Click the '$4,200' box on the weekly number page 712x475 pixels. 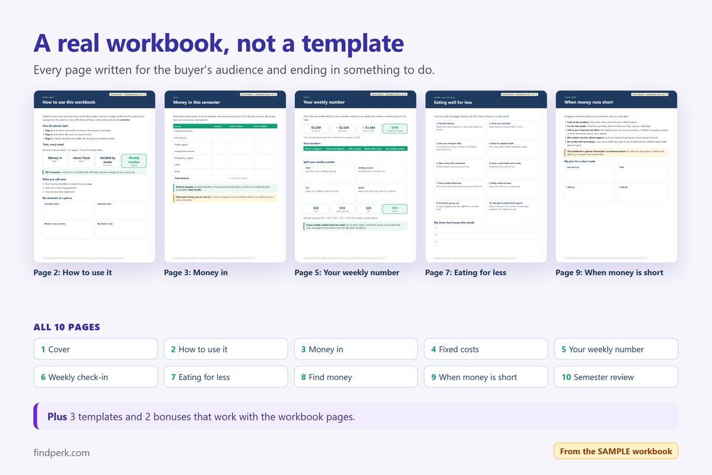(316, 129)
